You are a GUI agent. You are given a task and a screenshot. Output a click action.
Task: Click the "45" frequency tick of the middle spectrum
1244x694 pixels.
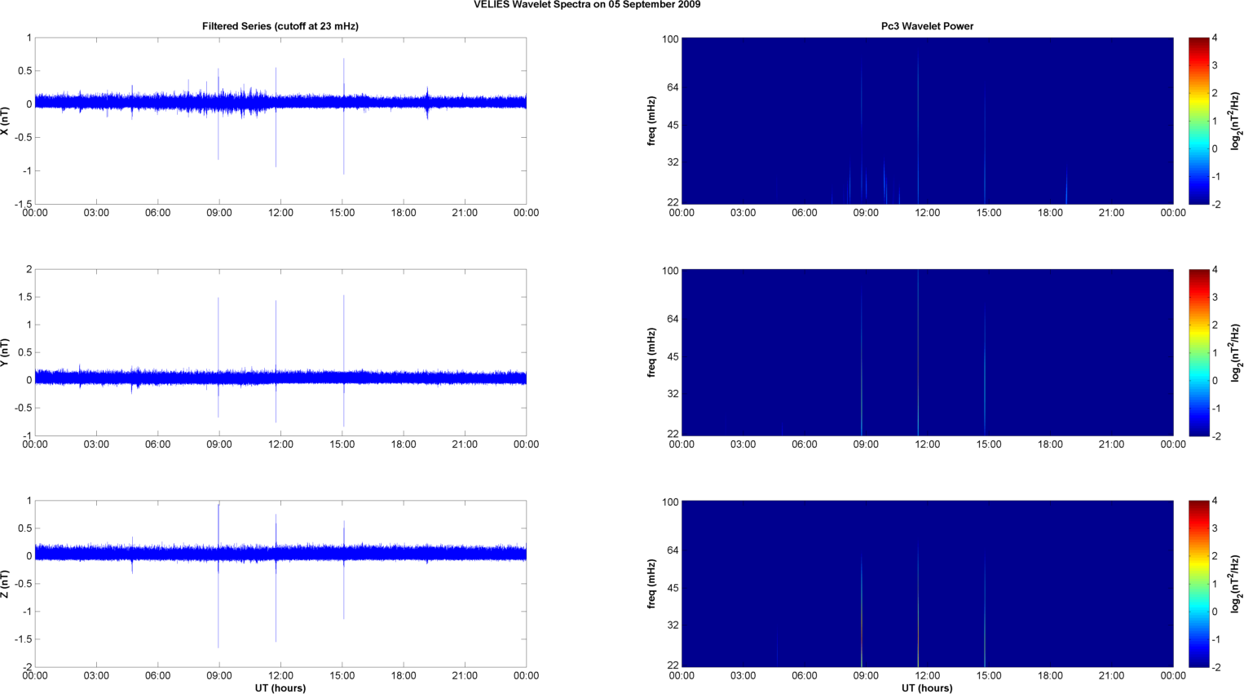(x=673, y=356)
